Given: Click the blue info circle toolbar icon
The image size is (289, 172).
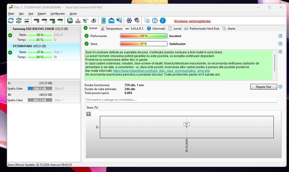Looking at the screenshot, I should 162,21.
